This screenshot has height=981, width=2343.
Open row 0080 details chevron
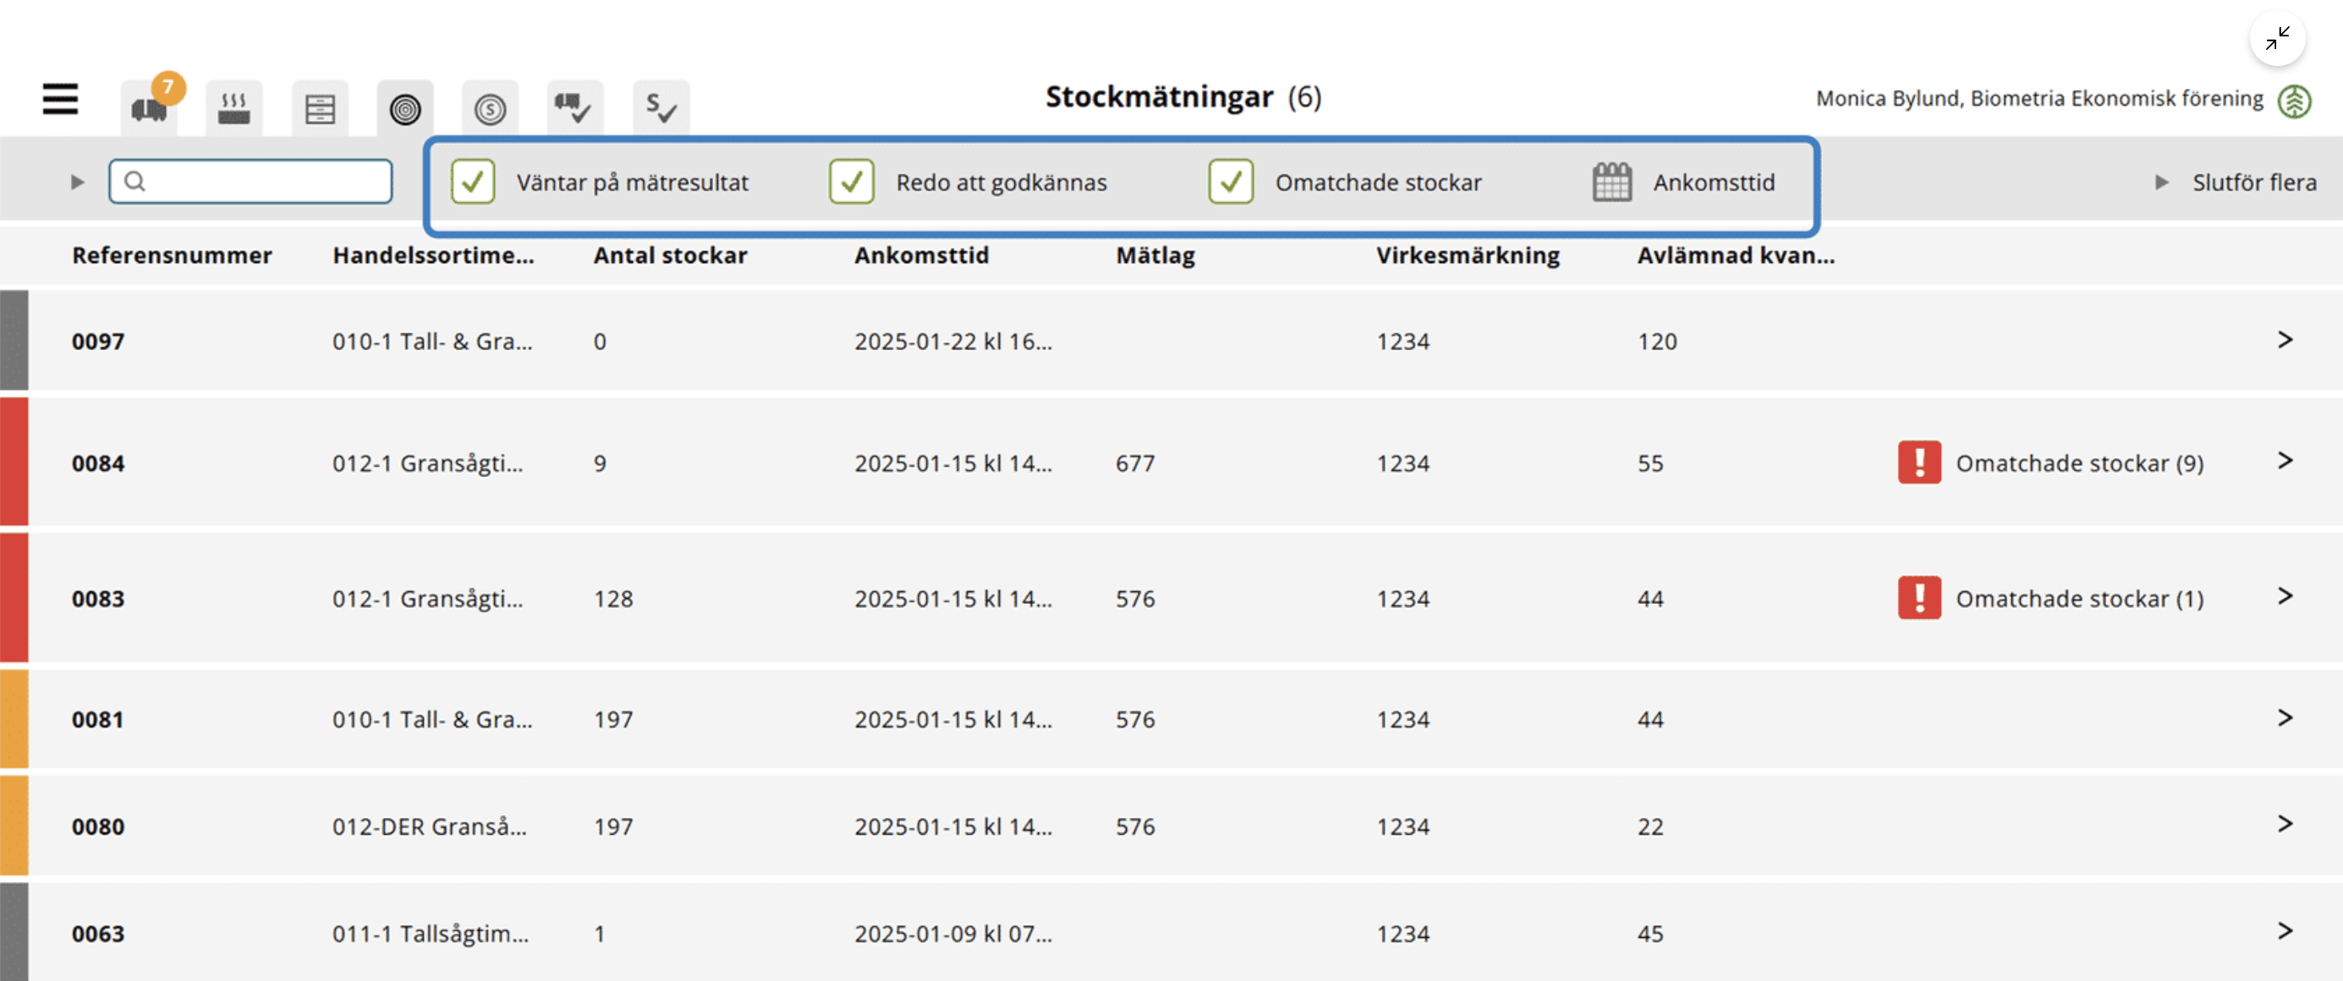[2285, 824]
